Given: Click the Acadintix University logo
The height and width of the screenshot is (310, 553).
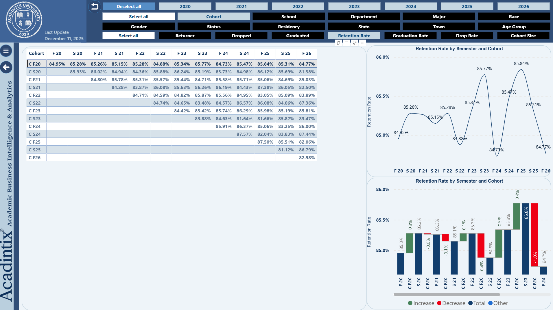Looking at the screenshot, I should point(24,20).
